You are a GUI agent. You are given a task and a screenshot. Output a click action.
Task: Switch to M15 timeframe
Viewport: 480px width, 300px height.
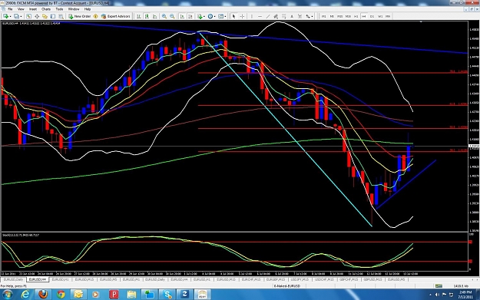[339, 16]
